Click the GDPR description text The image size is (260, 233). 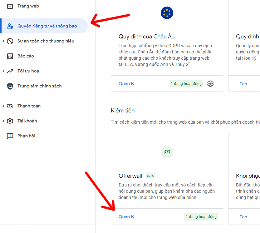point(165,55)
